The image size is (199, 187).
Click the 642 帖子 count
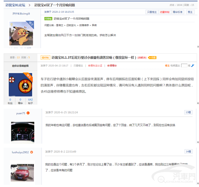pyautogui.click(x=30, y=101)
